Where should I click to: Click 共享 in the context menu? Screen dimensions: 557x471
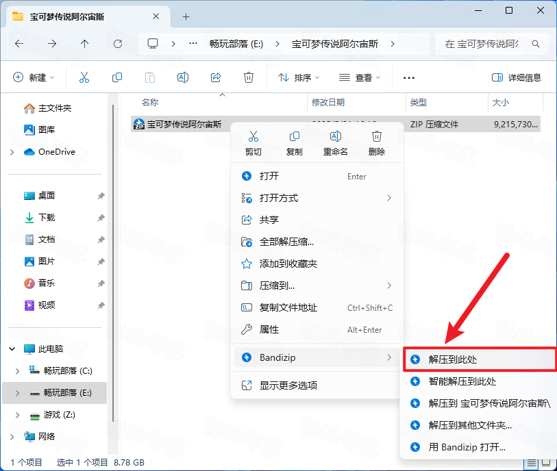(317, 220)
